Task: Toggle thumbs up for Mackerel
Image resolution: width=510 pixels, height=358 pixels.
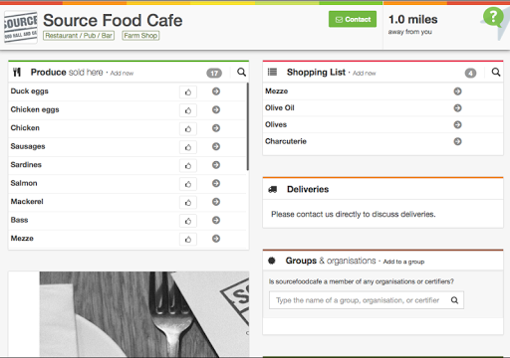Action: tap(188, 202)
